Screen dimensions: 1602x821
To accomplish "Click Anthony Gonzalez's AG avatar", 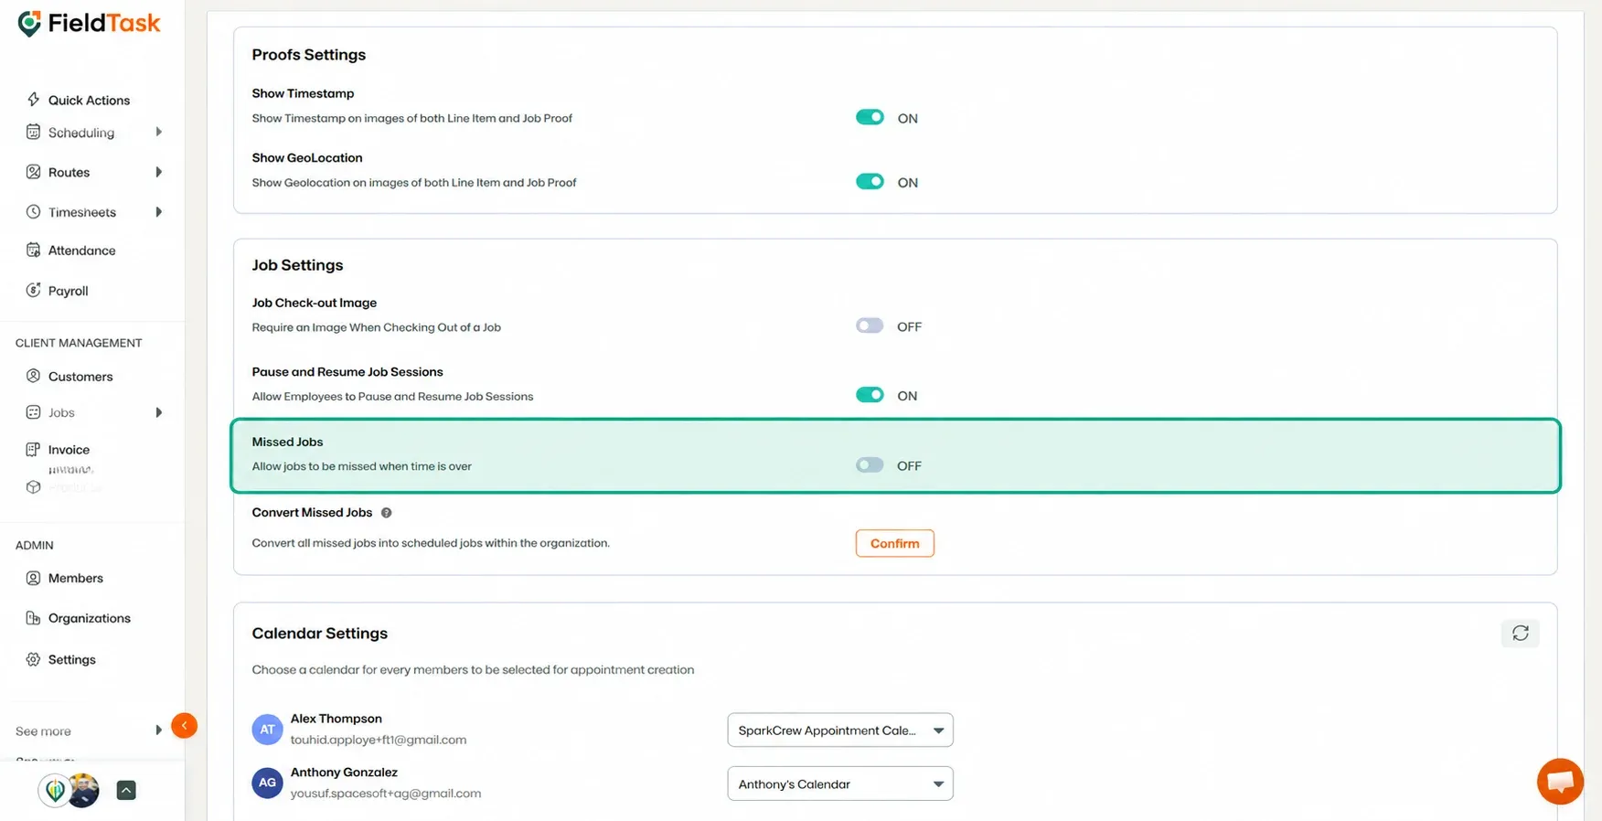I will tap(267, 783).
